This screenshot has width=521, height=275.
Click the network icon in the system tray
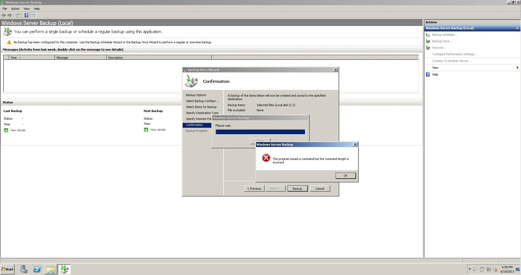coord(488,269)
